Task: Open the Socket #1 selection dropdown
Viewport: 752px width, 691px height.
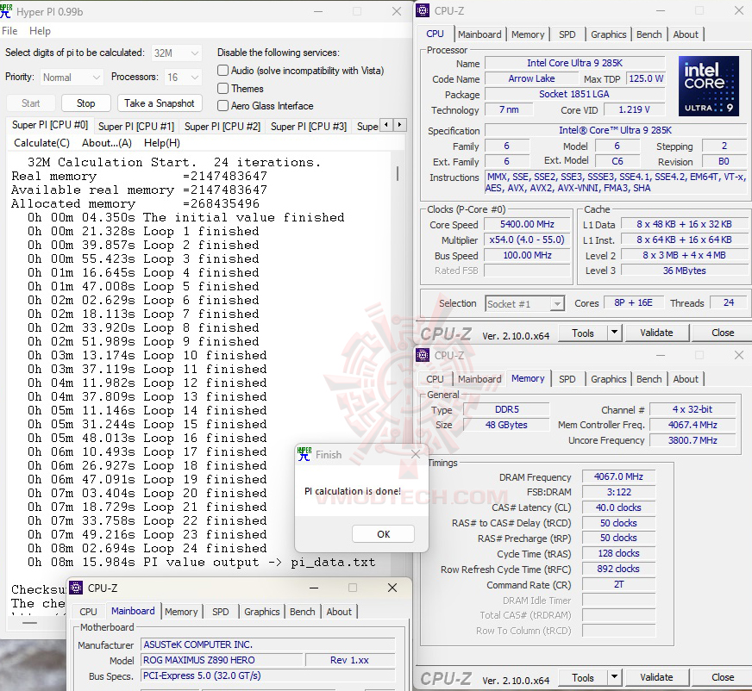Action: click(x=524, y=304)
